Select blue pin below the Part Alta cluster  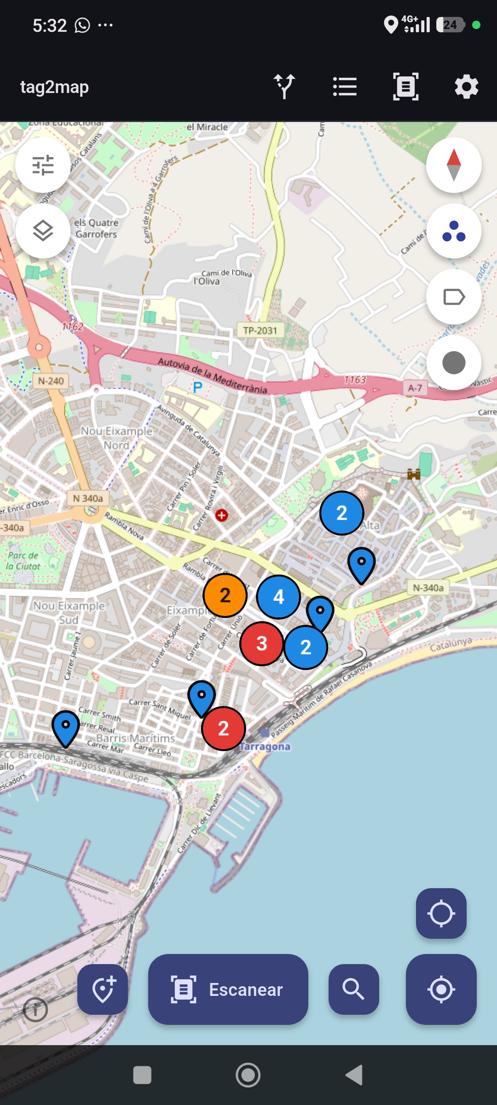[x=361, y=565]
